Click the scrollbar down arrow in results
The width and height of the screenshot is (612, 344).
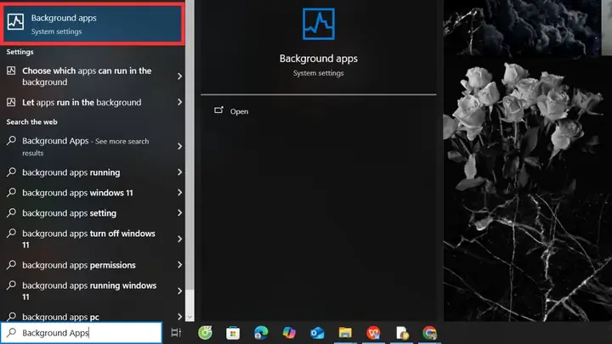click(190, 317)
